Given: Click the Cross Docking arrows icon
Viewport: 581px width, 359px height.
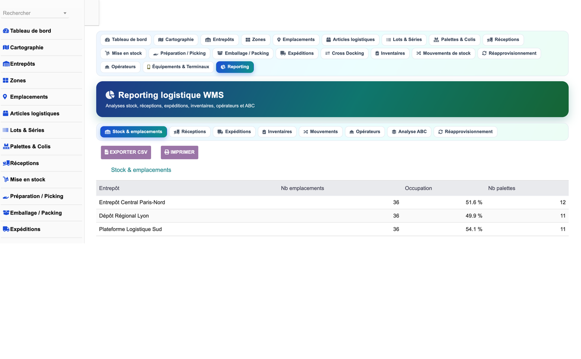Looking at the screenshot, I should click(x=328, y=53).
